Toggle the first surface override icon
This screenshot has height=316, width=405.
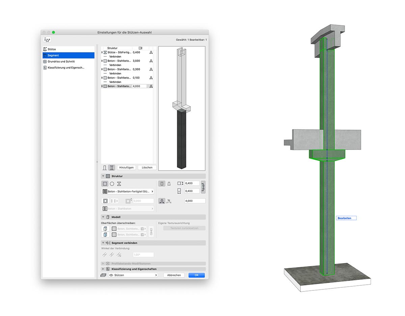click(105, 229)
